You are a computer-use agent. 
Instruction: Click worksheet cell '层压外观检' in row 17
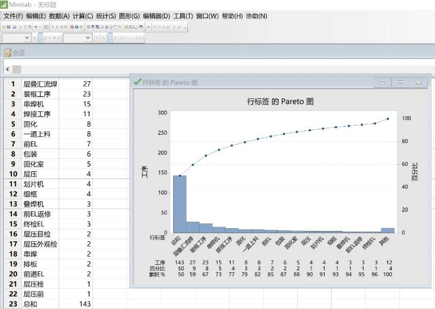[x=40, y=244]
